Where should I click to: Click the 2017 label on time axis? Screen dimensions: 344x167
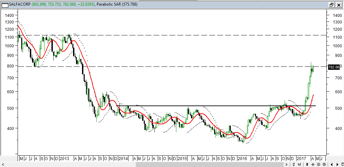[x=301, y=158]
